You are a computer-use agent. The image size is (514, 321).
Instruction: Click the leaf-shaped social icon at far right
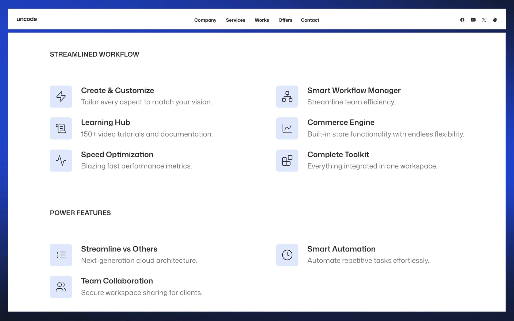pos(495,20)
